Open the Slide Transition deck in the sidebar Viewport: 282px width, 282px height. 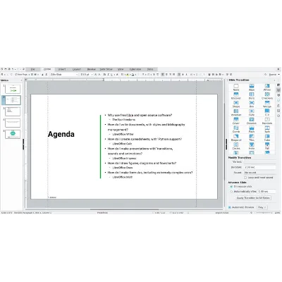pos(278,90)
